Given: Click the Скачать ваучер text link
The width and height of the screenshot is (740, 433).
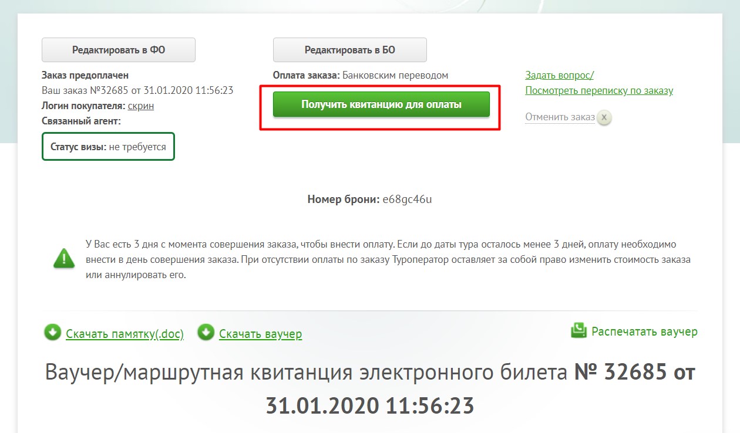Looking at the screenshot, I should click(260, 334).
